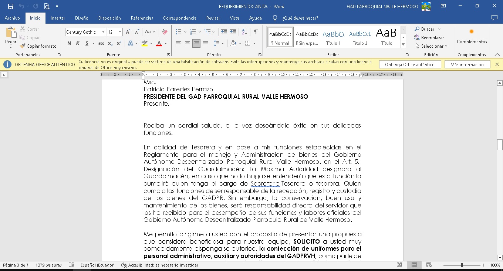Image resolution: width=503 pixels, height=271 pixels.
Task: Toggle justified text alignment
Action: tap(205, 43)
